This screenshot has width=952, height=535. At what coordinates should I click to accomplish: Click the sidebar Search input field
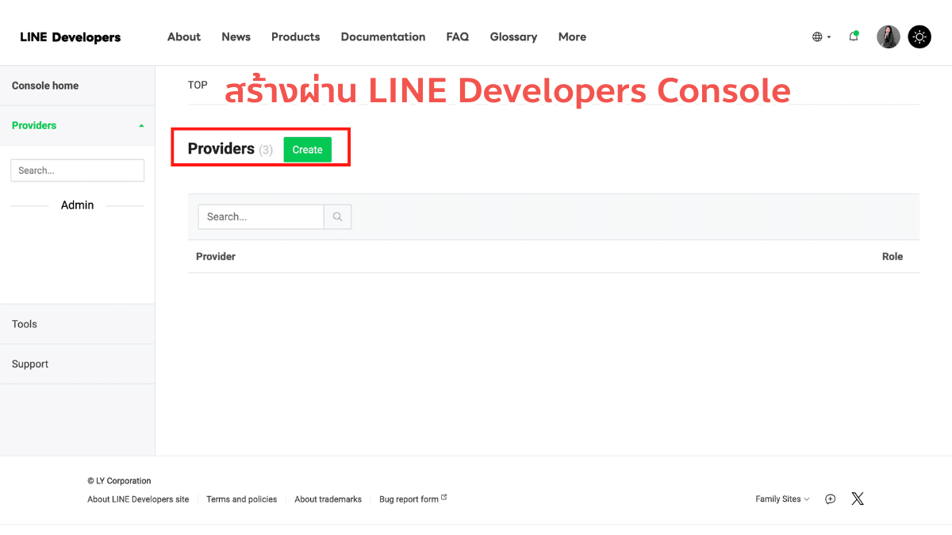(77, 170)
